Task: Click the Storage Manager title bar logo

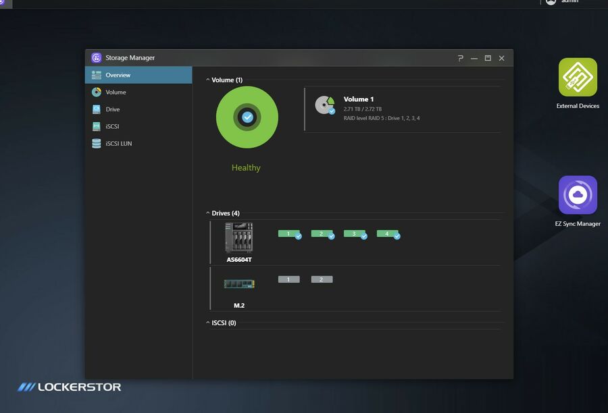Action: pos(96,58)
